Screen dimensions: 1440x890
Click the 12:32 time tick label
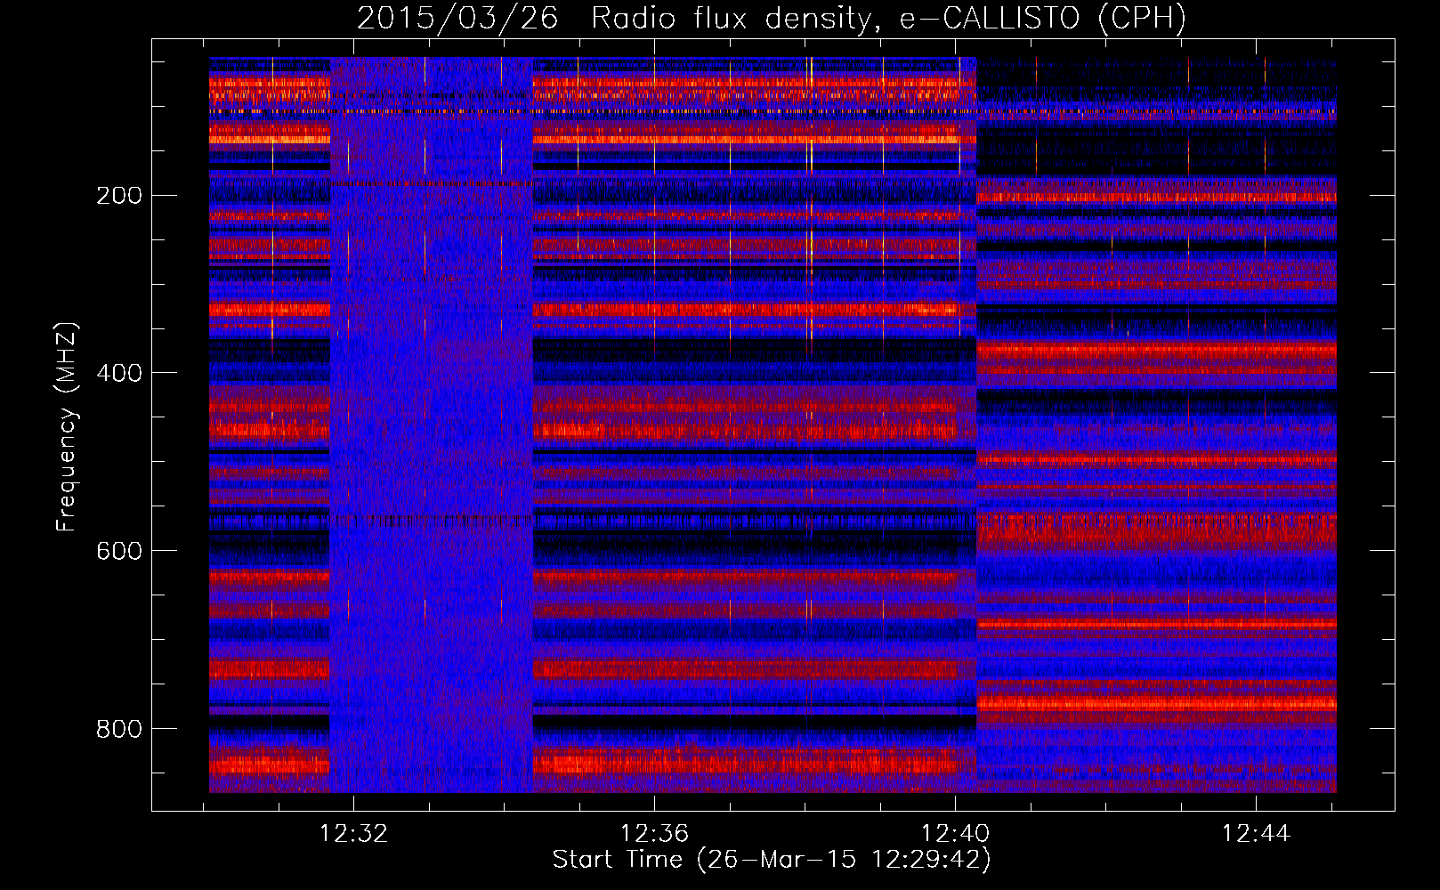354,834
